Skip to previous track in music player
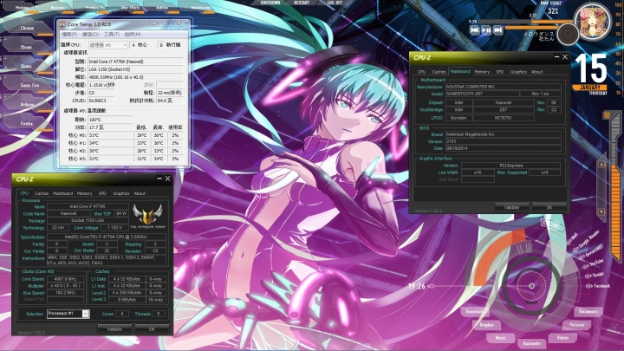624x351 pixels. [x=474, y=30]
